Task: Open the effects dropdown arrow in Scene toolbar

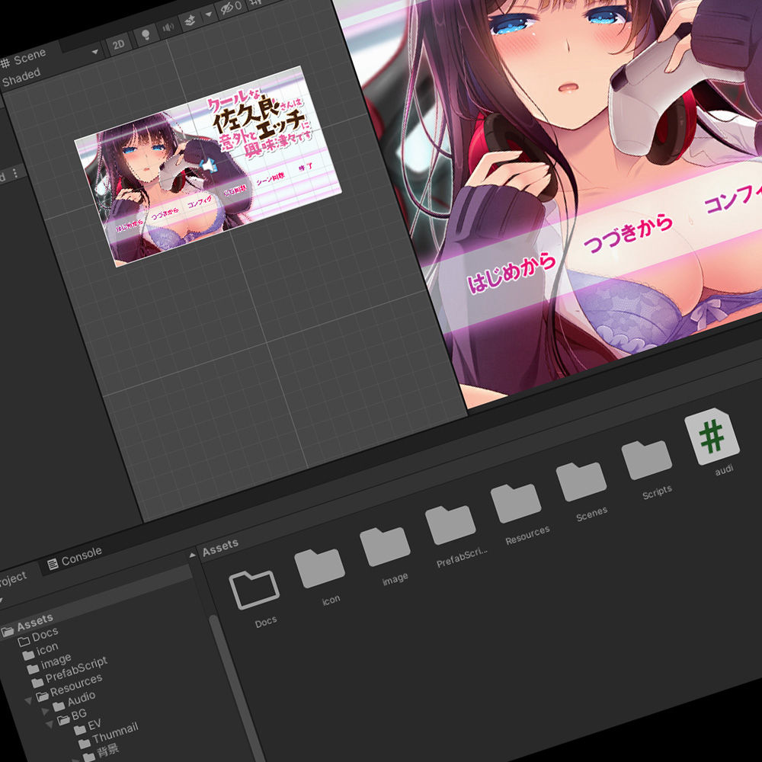Action: pos(209,14)
